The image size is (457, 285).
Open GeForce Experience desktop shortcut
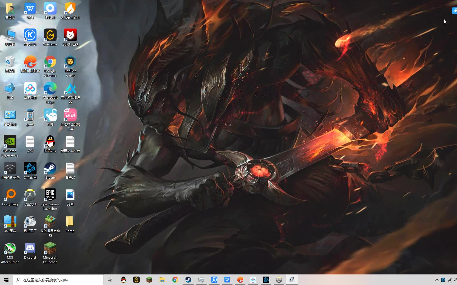[x=10, y=146]
